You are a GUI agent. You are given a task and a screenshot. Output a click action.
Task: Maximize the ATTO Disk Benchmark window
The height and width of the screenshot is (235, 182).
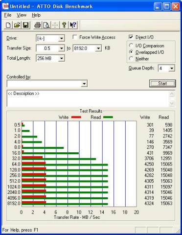tap(167, 6)
